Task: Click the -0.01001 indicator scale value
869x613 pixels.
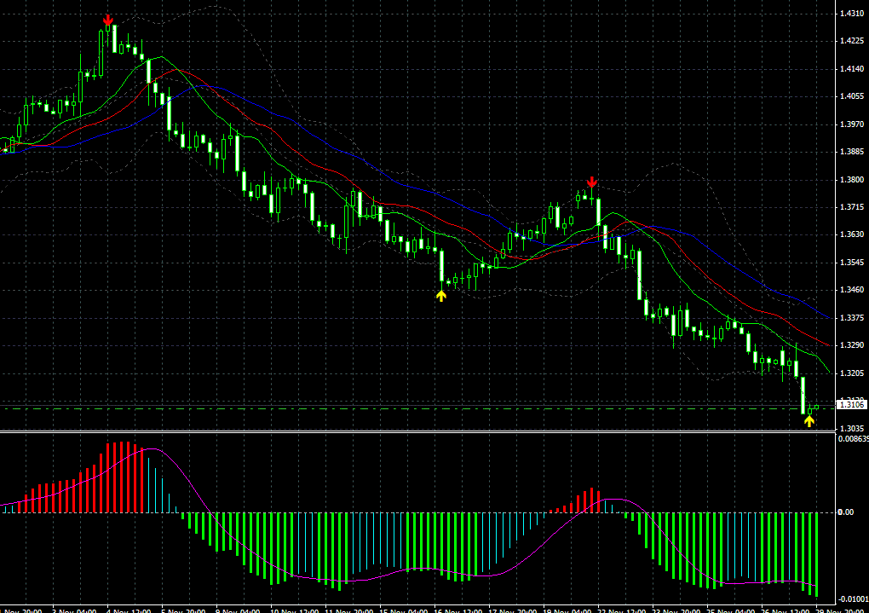Action: [853, 599]
